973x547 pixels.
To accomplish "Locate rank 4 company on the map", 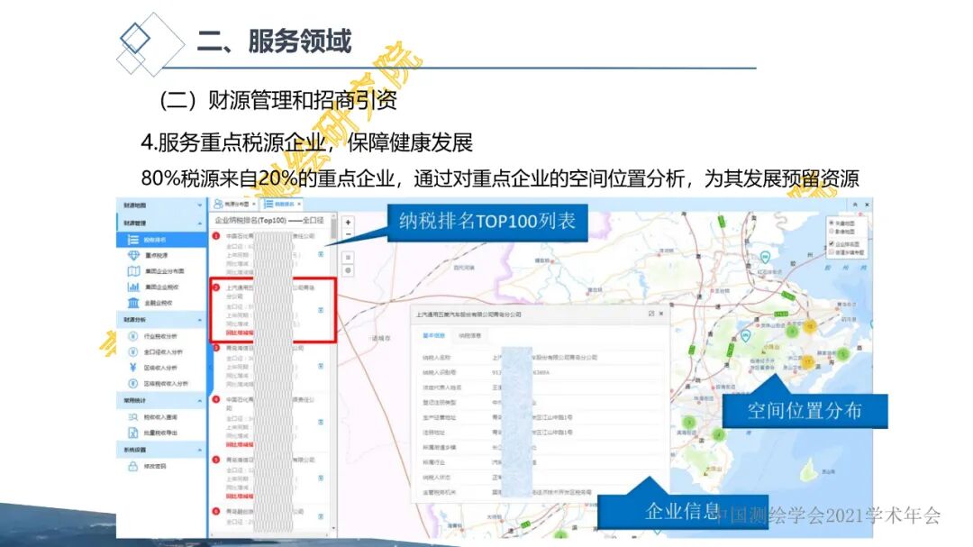I will [x=321, y=423].
